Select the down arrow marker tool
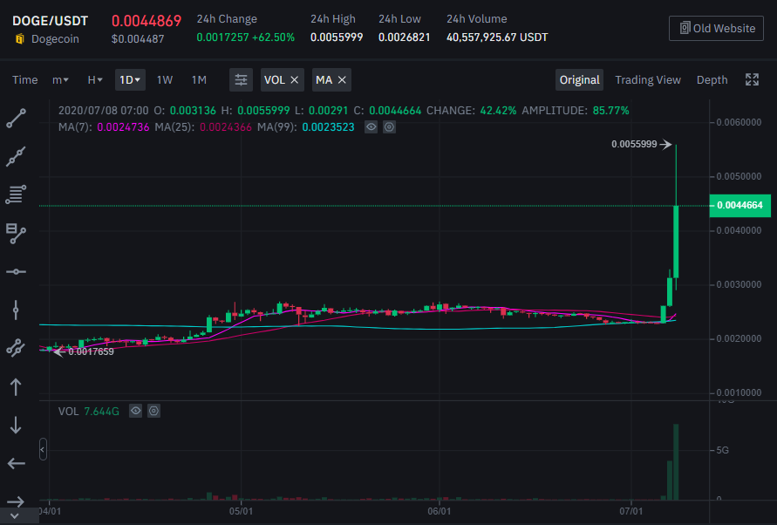 coord(16,425)
